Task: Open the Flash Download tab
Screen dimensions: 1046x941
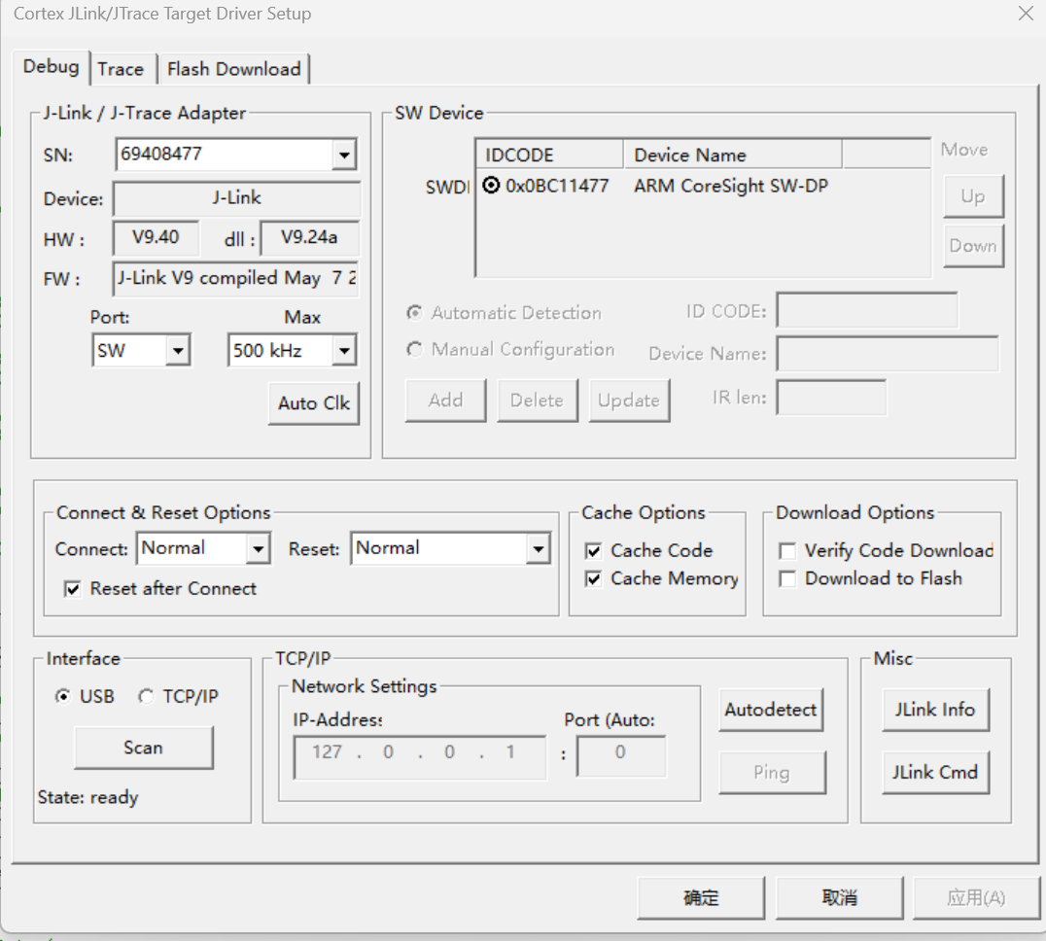Action: (233, 68)
